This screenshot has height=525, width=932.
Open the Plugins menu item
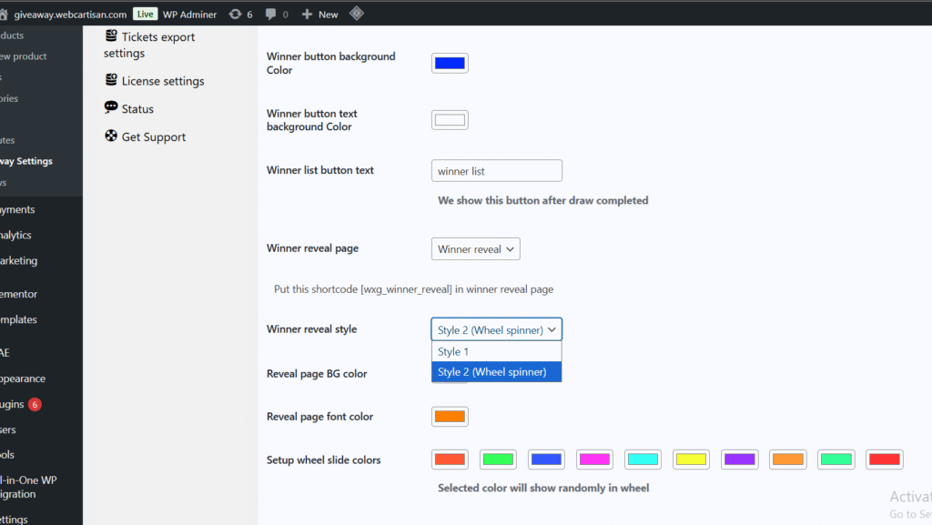click(13, 404)
